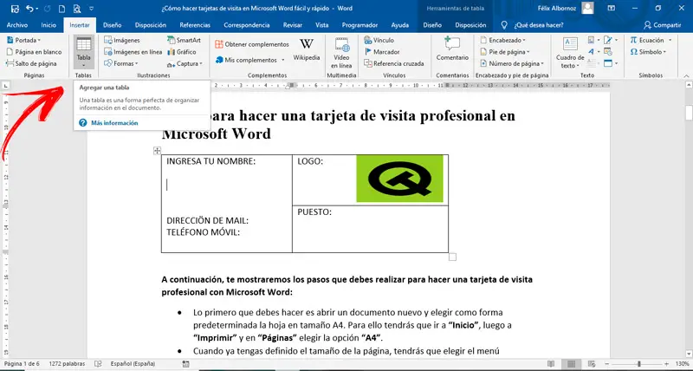Image resolution: width=693 pixels, height=371 pixels.
Task: Insert a SmartArt graphic
Action: [x=184, y=40]
